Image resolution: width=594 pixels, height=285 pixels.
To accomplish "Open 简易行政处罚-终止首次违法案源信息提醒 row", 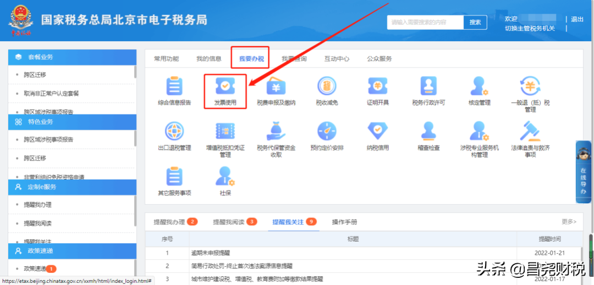I will click(241, 266).
